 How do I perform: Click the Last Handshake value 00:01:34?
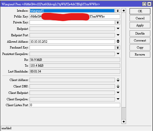click(75, 72)
